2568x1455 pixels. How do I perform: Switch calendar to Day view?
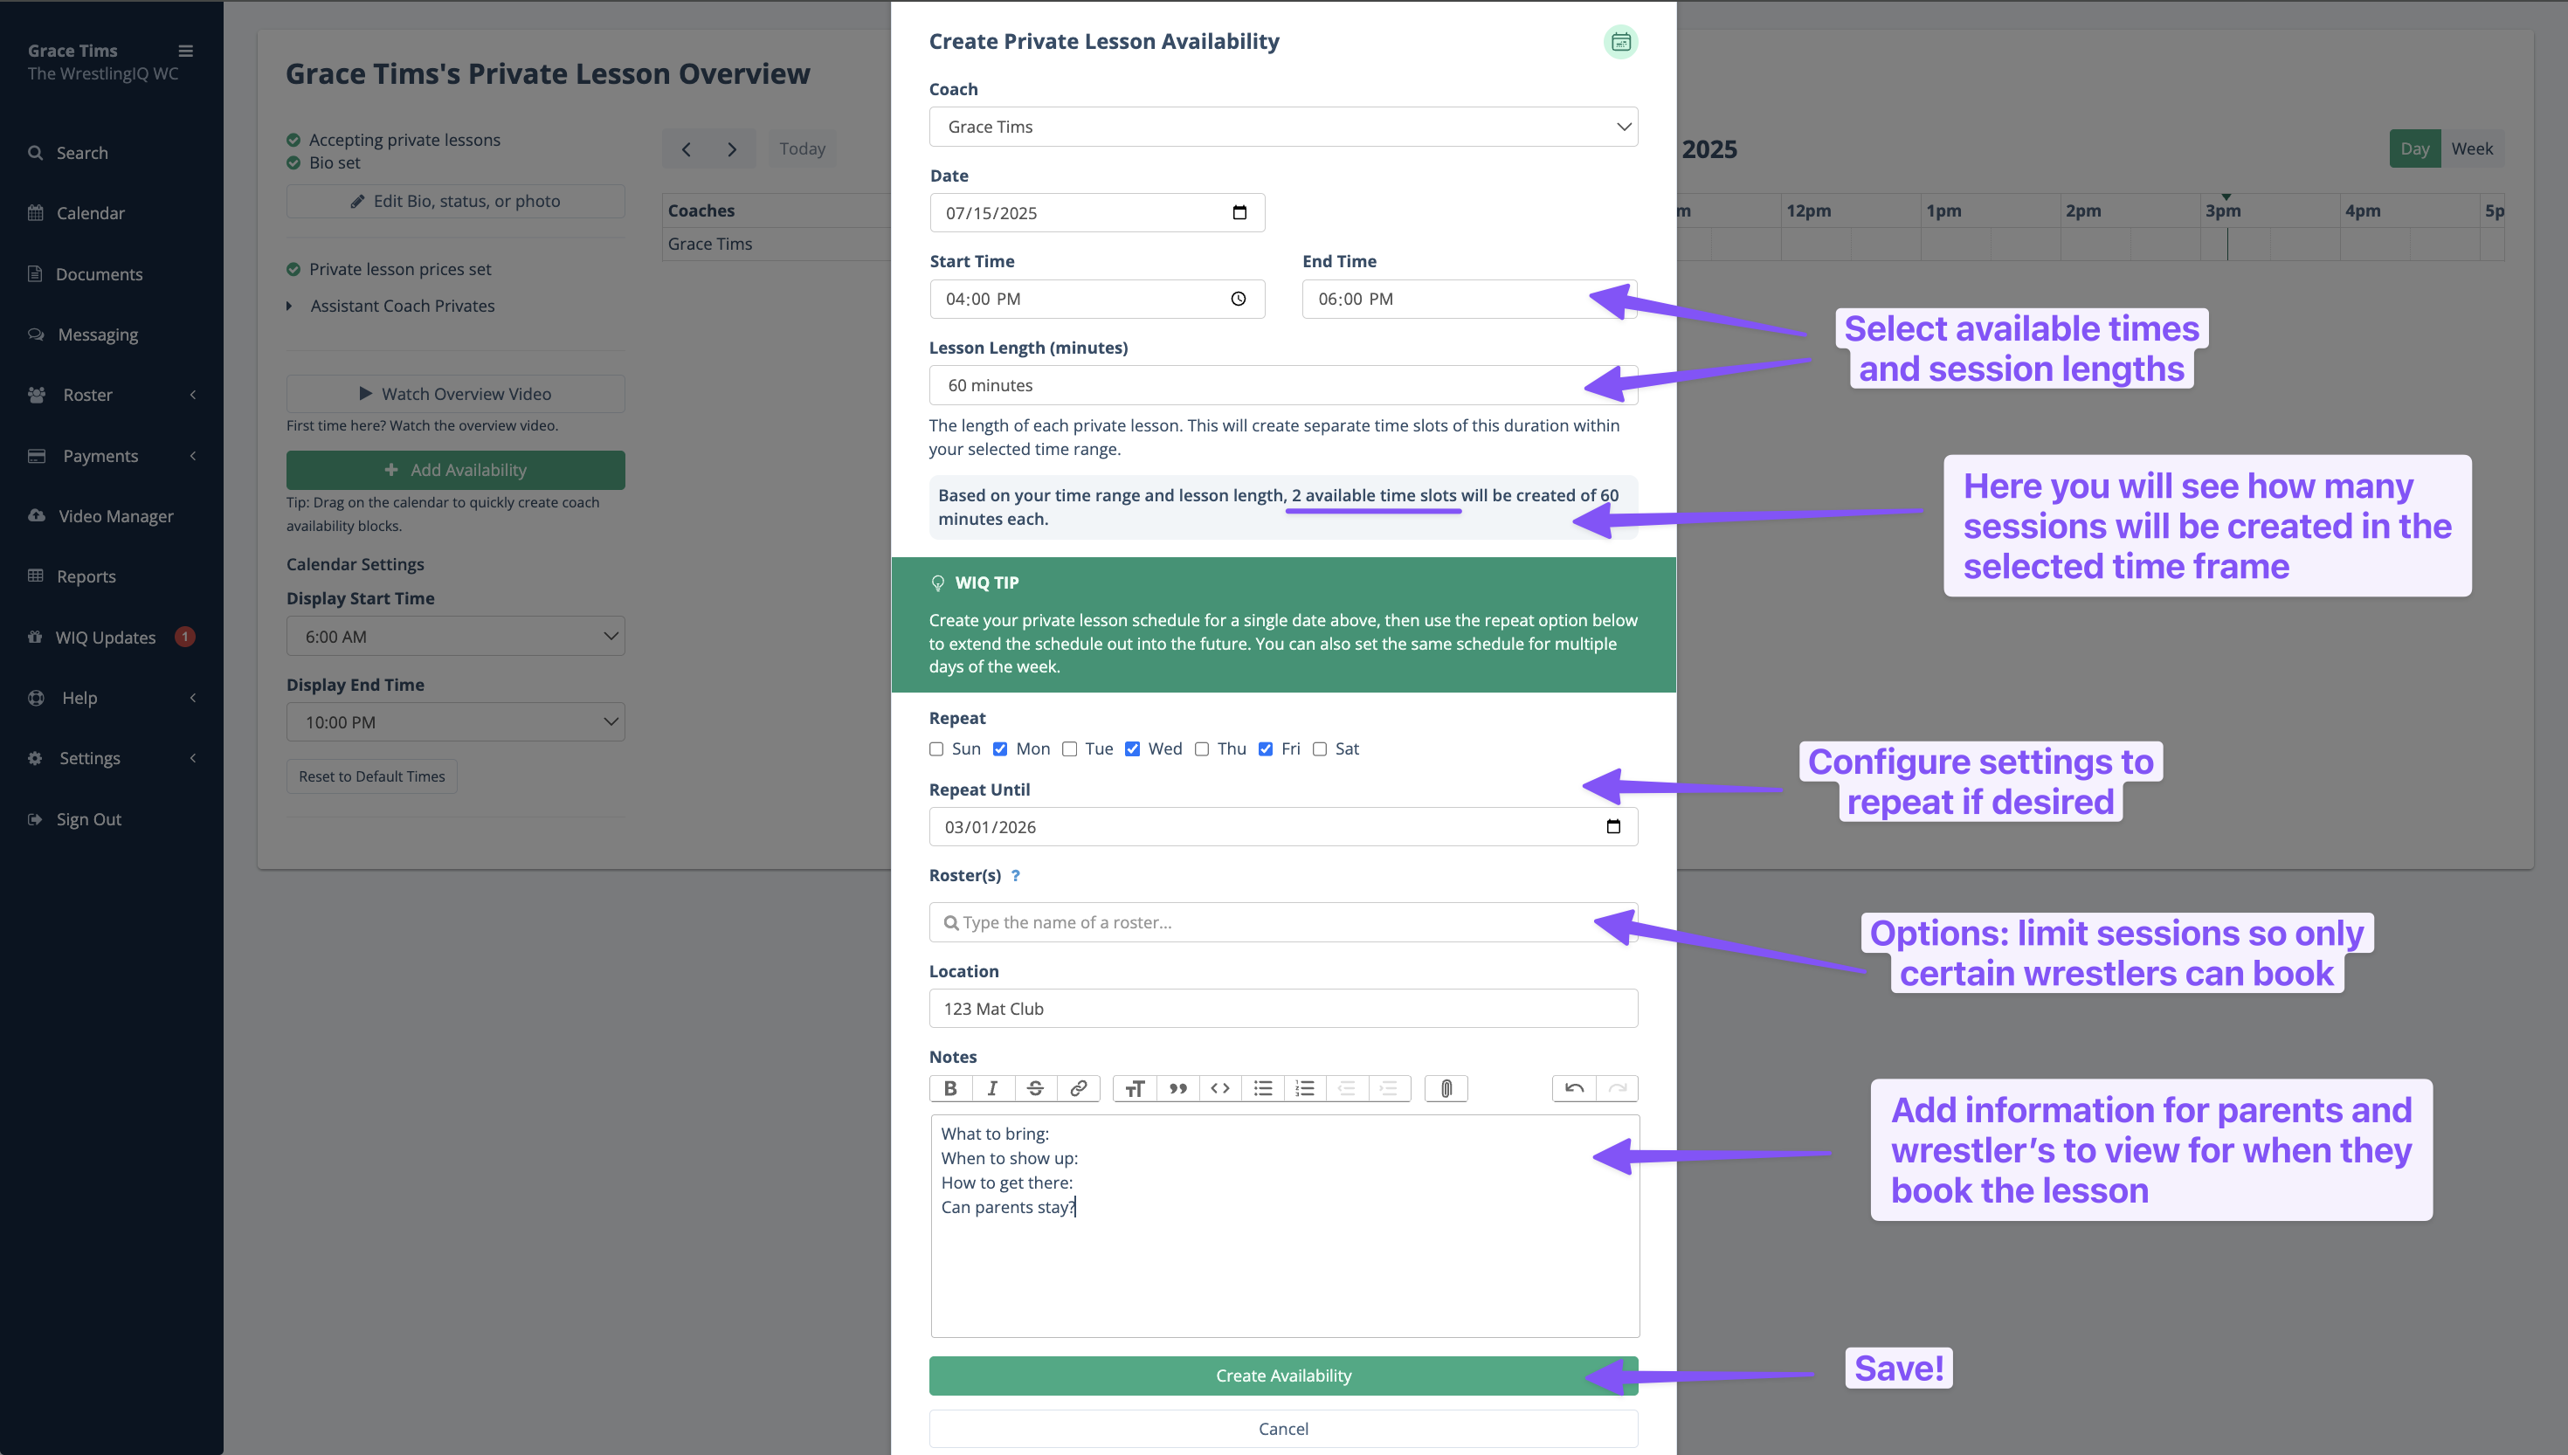coord(2414,148)
